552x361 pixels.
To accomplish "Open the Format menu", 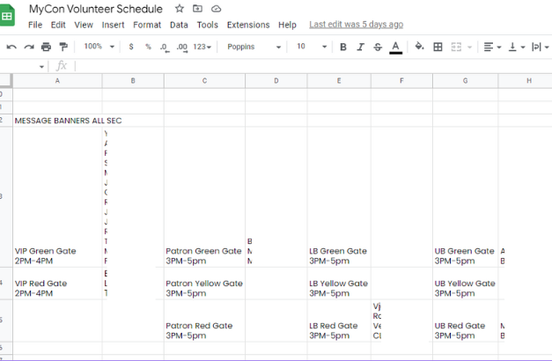I will click(147, 25).
